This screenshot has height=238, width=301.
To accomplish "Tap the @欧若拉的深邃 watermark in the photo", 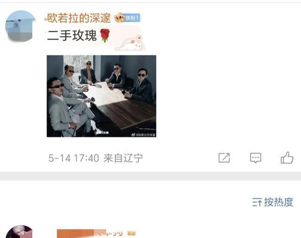I will 143,135.
